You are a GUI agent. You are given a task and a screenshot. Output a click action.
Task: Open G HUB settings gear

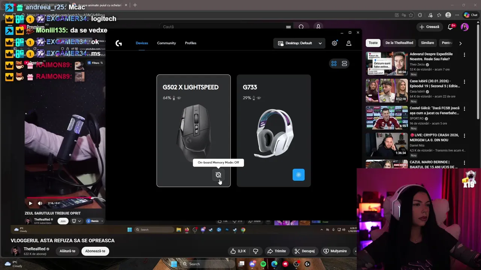334,43
